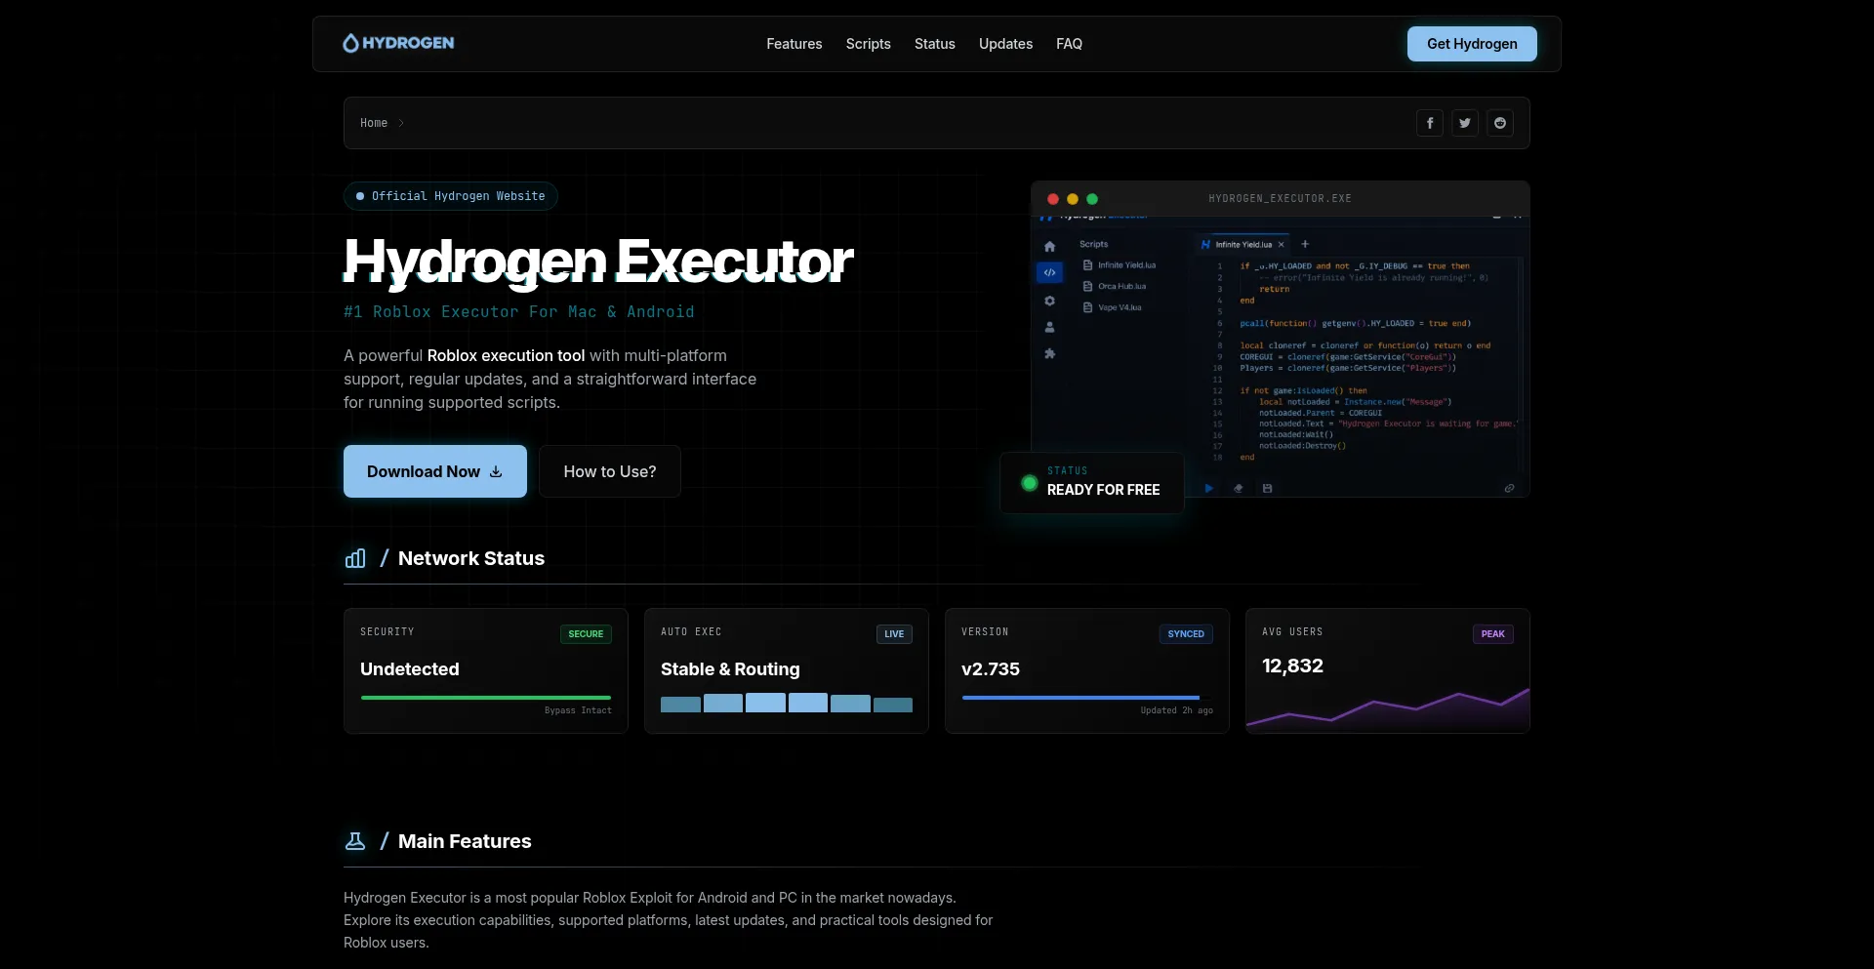Click the blue segmented Auto Exec bar
The image size is (1874, 969).
pyautogui.click(x=787, y=704)
